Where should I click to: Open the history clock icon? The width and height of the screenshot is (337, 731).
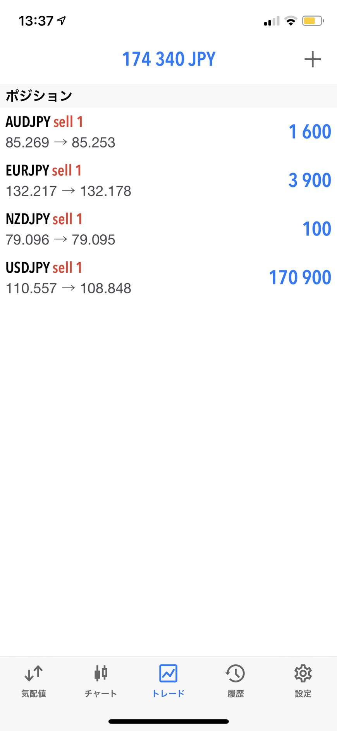(x=236, y=673)
